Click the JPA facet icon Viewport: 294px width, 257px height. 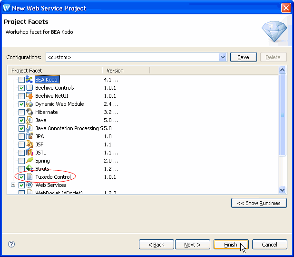coord(29,136)
